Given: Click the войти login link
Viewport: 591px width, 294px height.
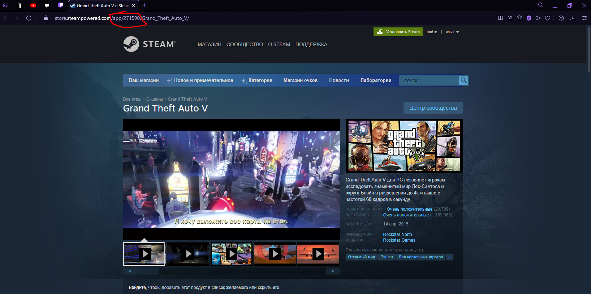Looking at the screenshot, I should coord(432,32).
